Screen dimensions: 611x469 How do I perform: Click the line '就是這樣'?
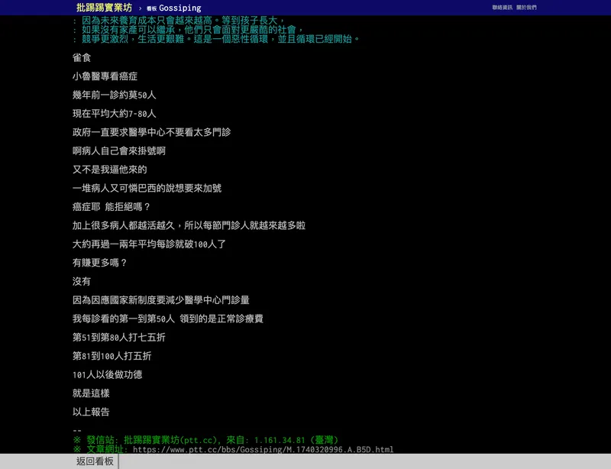(x=91, y=393)
